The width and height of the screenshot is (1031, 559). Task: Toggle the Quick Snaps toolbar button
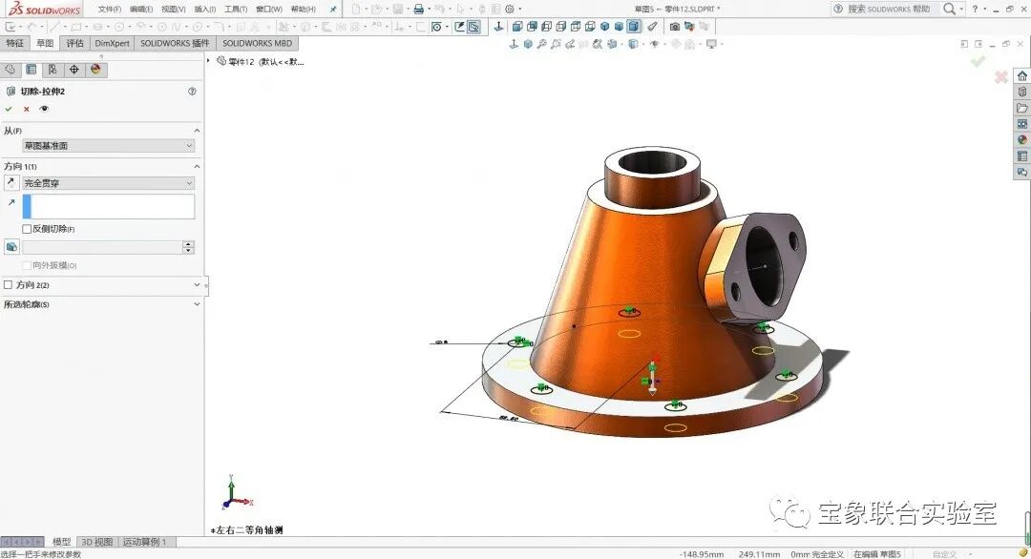coord(436,27)
